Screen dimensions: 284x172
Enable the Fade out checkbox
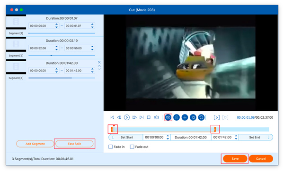[x=132, y=147]
